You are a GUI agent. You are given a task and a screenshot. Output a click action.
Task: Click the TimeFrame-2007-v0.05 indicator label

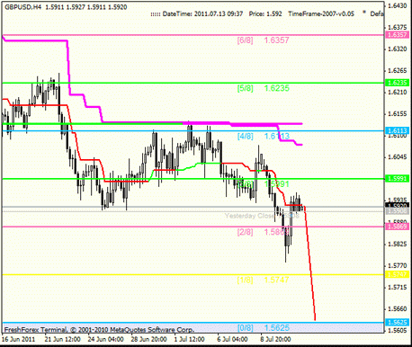pos(321,13)
